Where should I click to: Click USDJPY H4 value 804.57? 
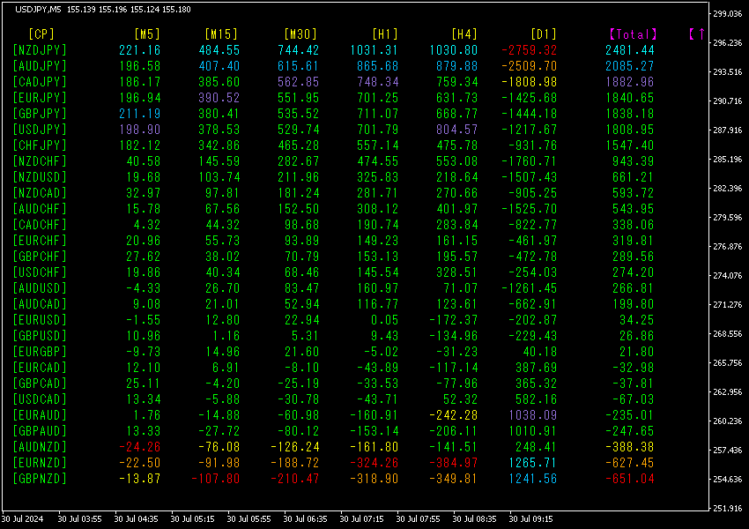[456, 130]
